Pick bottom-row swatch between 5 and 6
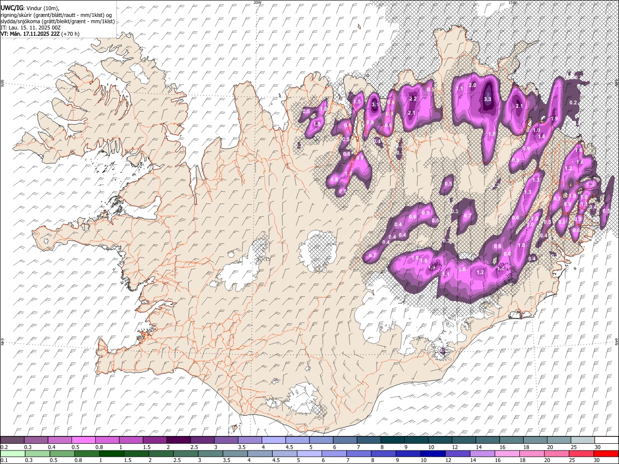The height and width of the screenshot is (464, 619). [x=310, y=454]
